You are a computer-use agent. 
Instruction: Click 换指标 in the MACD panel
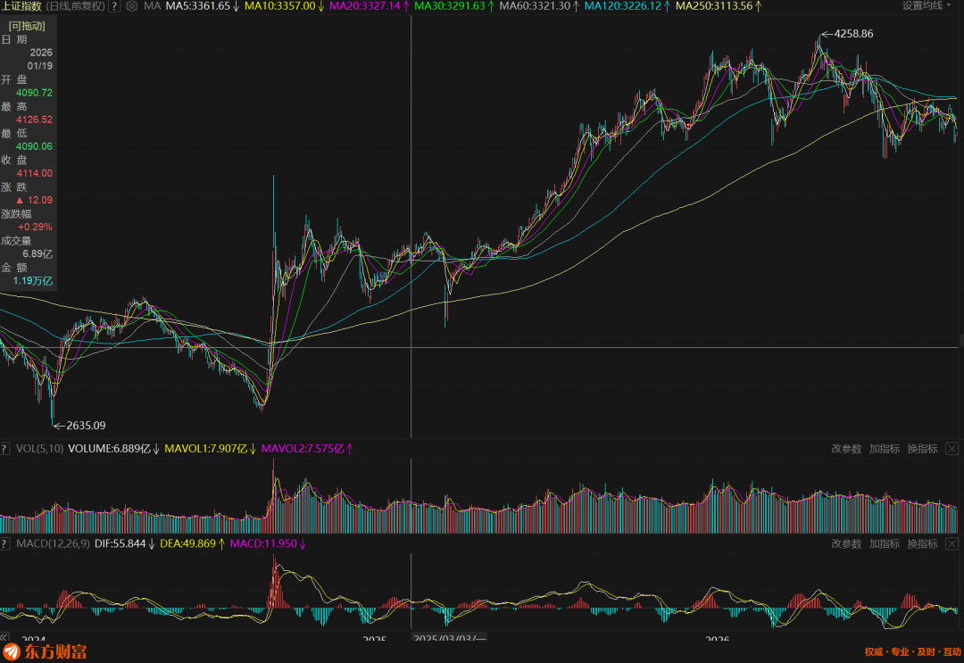click(922, 543)
